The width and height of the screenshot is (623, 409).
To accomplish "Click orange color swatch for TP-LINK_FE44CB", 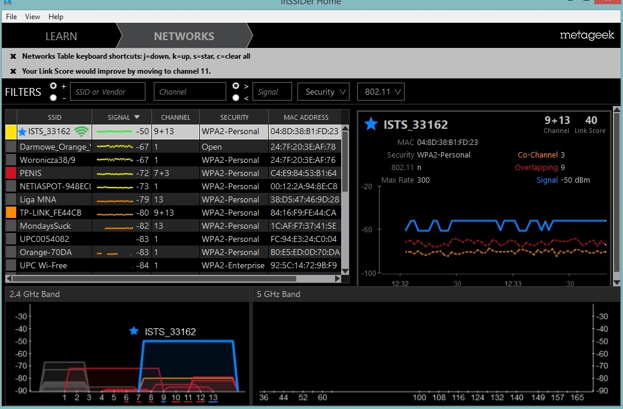I will tap(11, 213).
